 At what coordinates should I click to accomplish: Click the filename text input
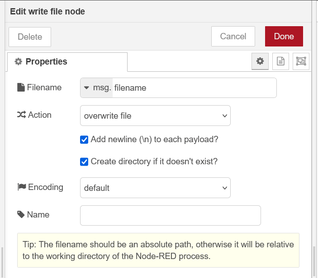195,88
